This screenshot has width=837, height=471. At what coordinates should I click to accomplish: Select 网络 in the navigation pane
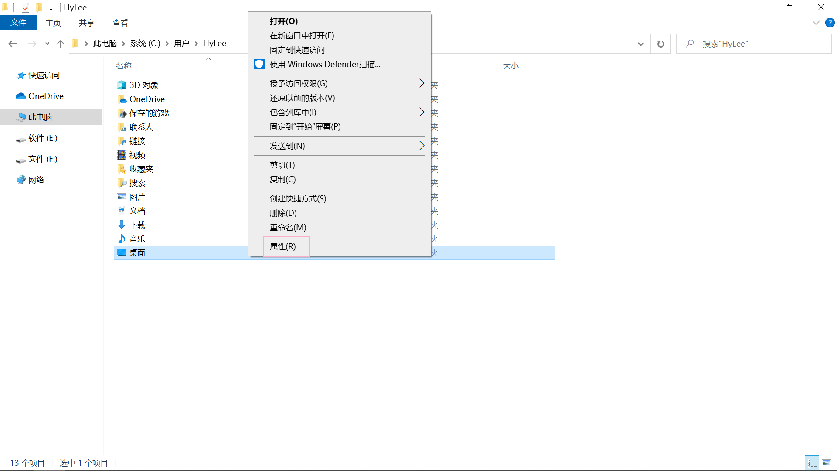(x=36, y=180)
